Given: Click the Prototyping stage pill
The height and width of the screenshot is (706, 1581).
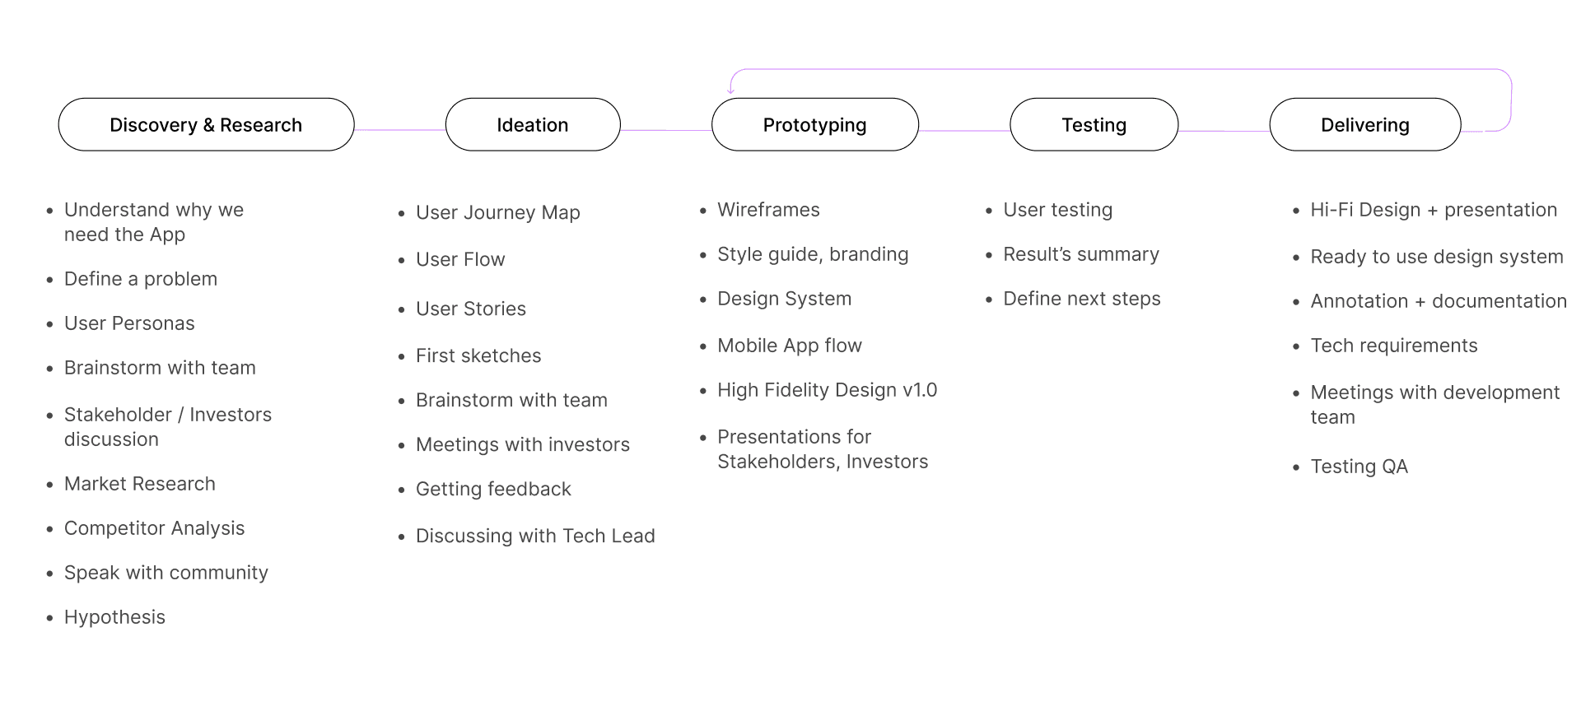Looking at the screenshot, I should click(x=815, y=124).
